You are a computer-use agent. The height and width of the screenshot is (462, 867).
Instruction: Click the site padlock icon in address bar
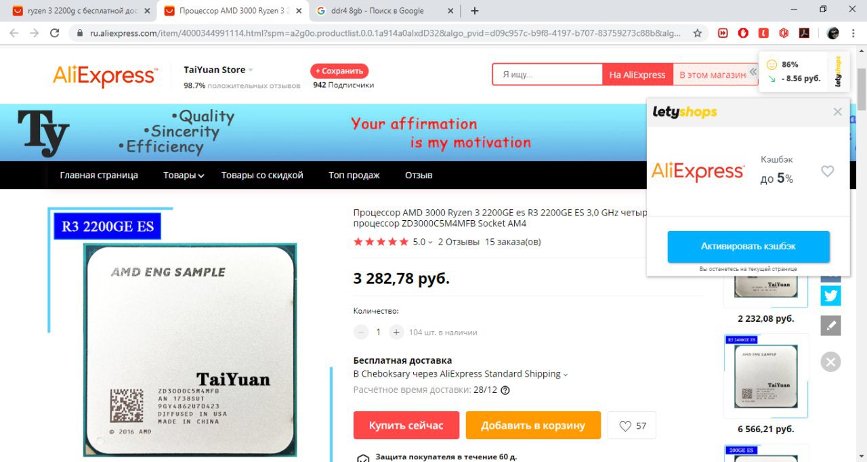click(79, 33)
